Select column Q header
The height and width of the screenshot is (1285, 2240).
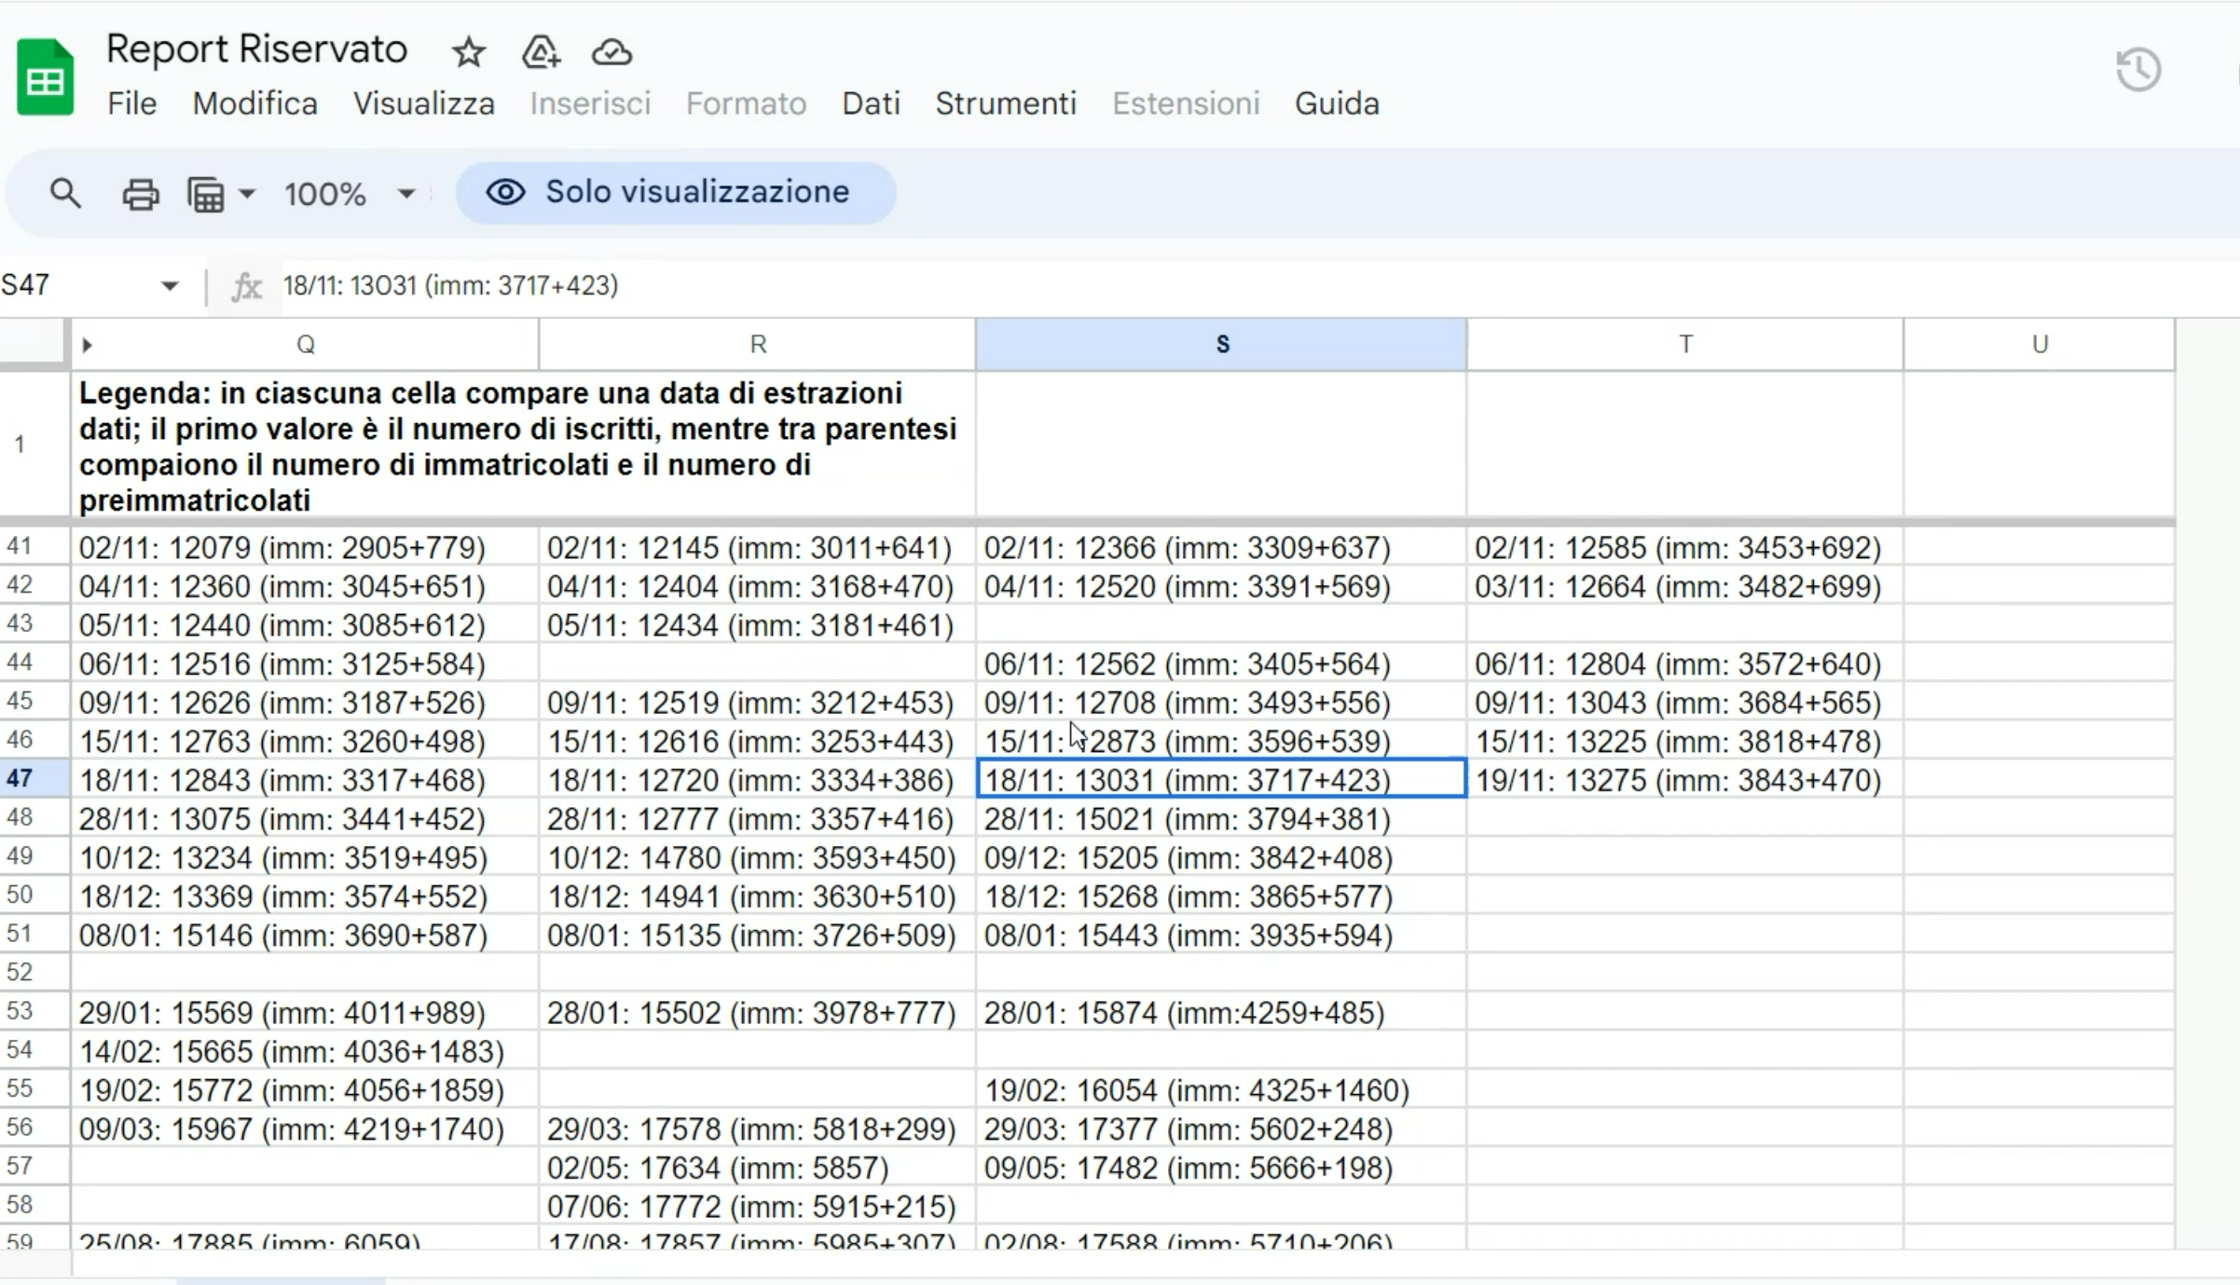[305, 345]
